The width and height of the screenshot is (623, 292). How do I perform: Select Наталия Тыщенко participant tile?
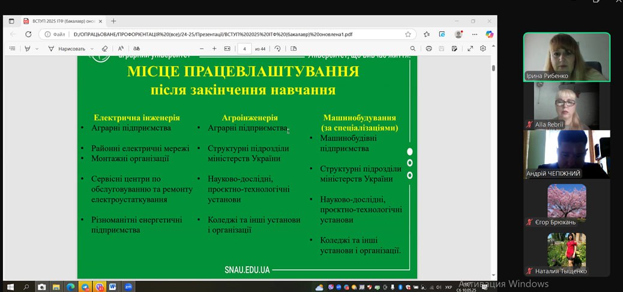567,253
